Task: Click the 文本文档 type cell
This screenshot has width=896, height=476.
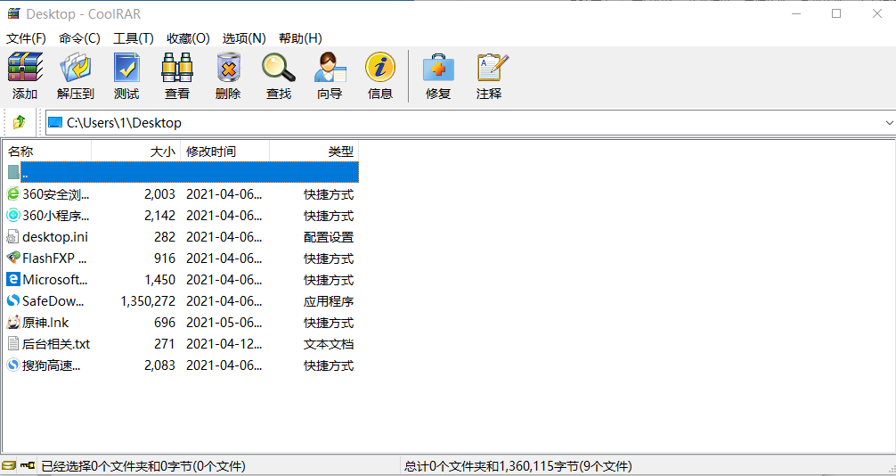Action: click(x=329, y=344)
